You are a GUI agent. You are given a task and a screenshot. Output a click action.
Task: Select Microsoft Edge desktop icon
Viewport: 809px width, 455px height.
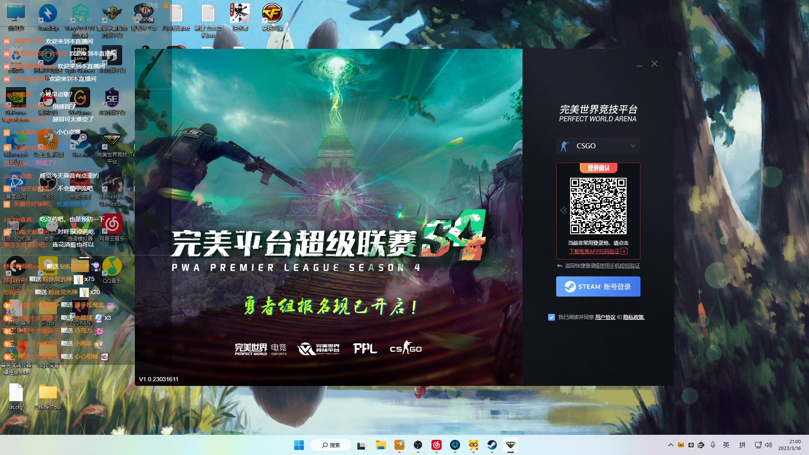(16, 147)
